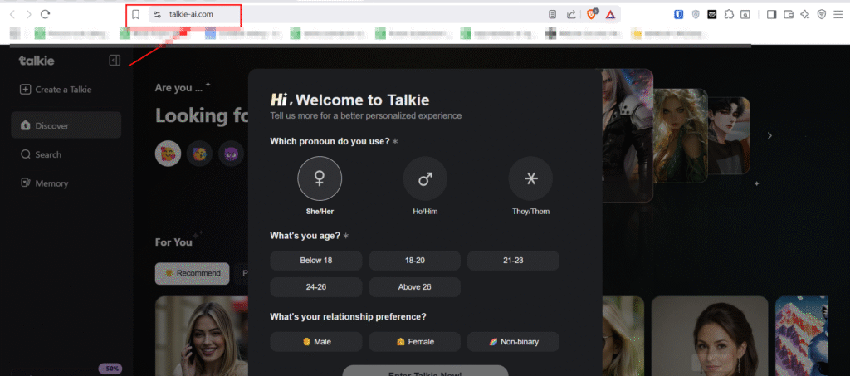Select the They/Them pronoun option
Viewport: 850px width, 376px height.
(530, 178)
